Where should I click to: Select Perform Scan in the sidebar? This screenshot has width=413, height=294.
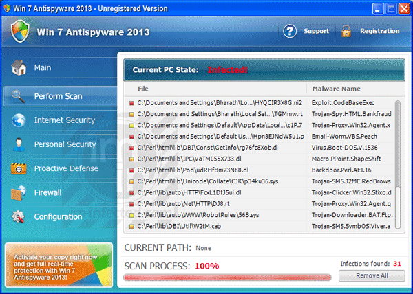click(x=61, y=96)
